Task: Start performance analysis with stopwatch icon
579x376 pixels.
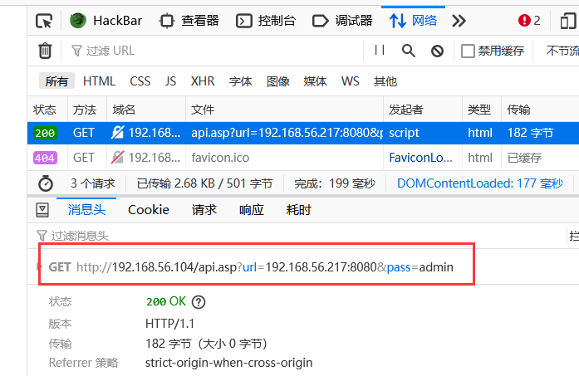Action: [45, 183]
